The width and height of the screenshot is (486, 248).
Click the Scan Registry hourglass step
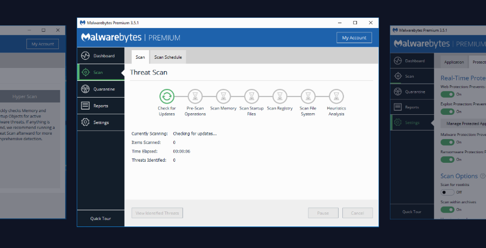(x=280, y=97)
